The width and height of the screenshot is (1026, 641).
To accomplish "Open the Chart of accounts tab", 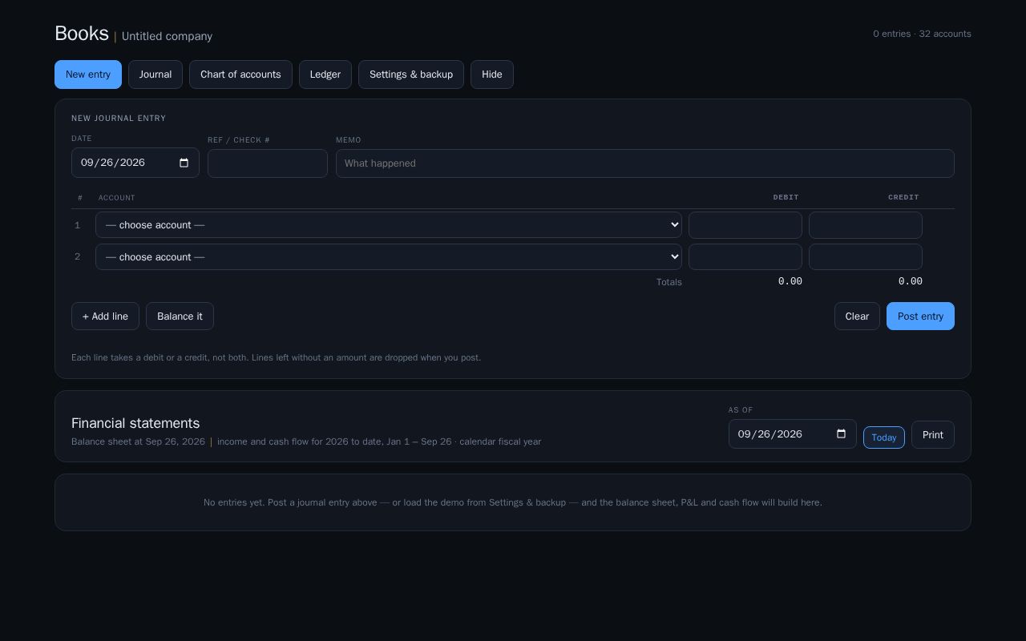I will click(x=240, y=75).
